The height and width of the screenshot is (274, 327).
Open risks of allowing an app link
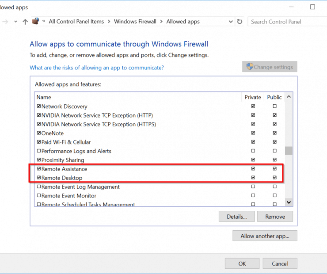97,68
